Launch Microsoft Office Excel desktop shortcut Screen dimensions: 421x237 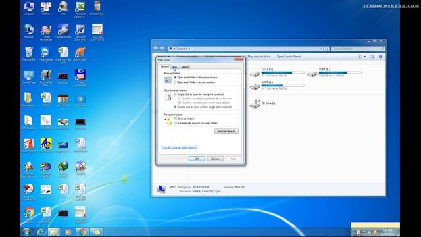[80, 10]
